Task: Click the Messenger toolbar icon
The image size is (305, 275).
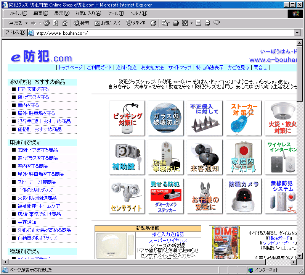Action: 217,23
